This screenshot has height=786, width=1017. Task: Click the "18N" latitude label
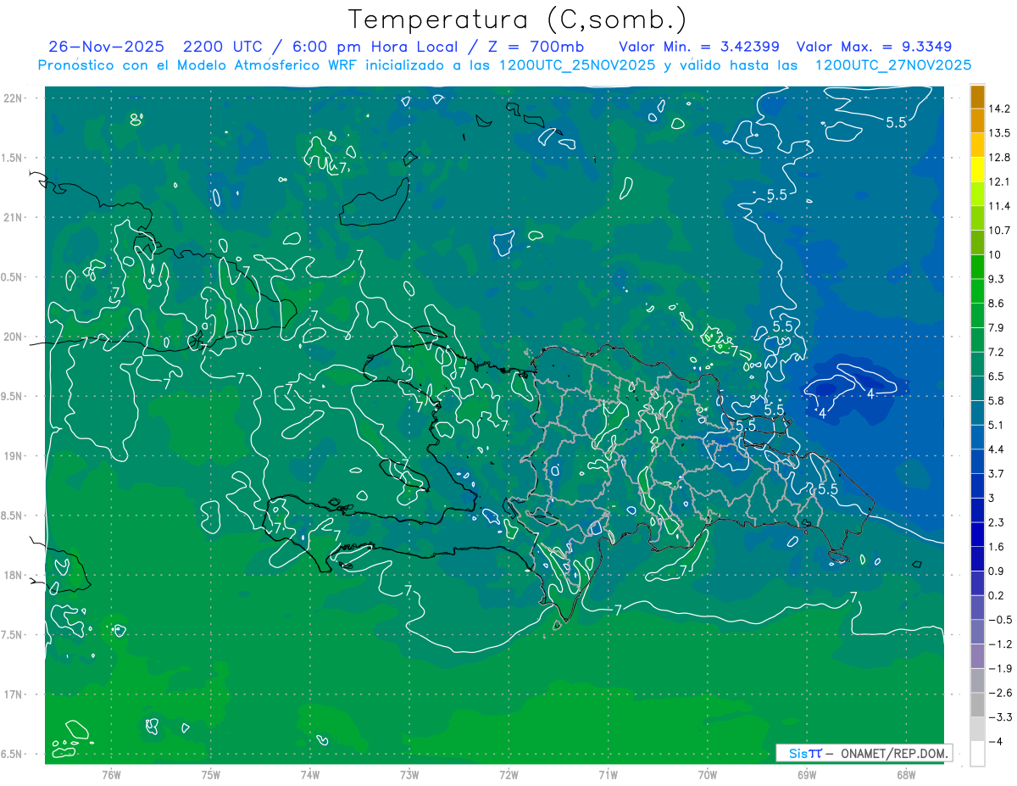[x=13, y=576]
